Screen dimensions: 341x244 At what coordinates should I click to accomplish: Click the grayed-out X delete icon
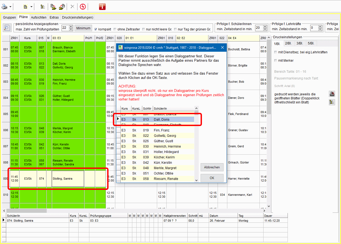tap(72, 7)
